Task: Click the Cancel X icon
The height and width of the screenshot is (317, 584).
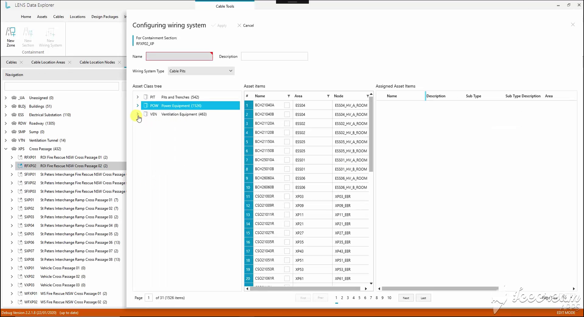Action: coord(239,26)
